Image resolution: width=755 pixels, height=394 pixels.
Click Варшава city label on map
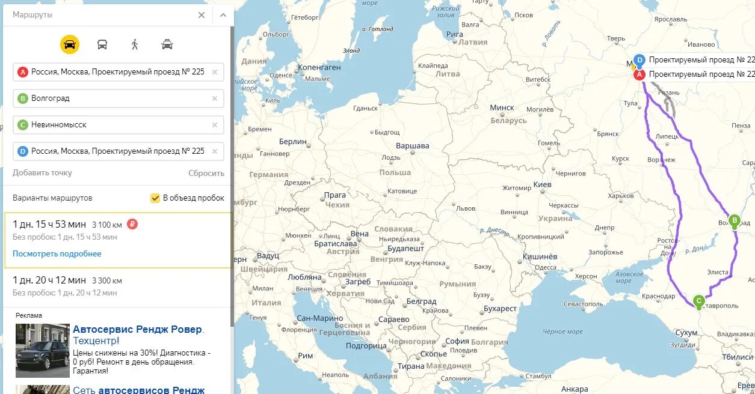tap(412, 146)
